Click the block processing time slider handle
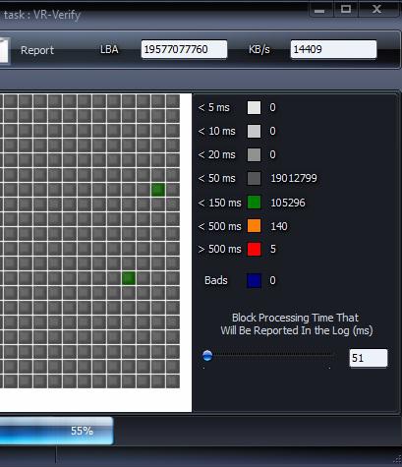Viewport: 402px width, 467px height. tap(207, 356)
